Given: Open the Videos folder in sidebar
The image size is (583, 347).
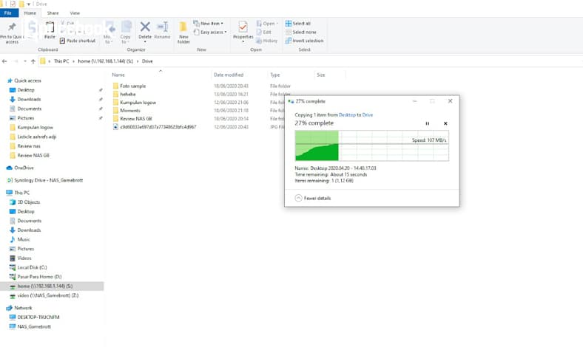Looking at the screenshot, I should click(24, 258).
